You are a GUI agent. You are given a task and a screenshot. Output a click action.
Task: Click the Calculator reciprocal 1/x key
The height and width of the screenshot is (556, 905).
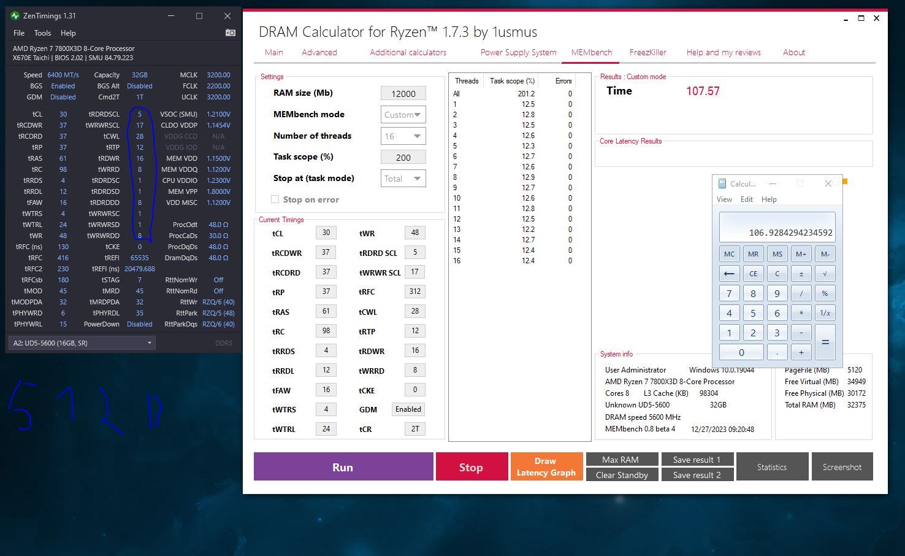pos(825,313)
